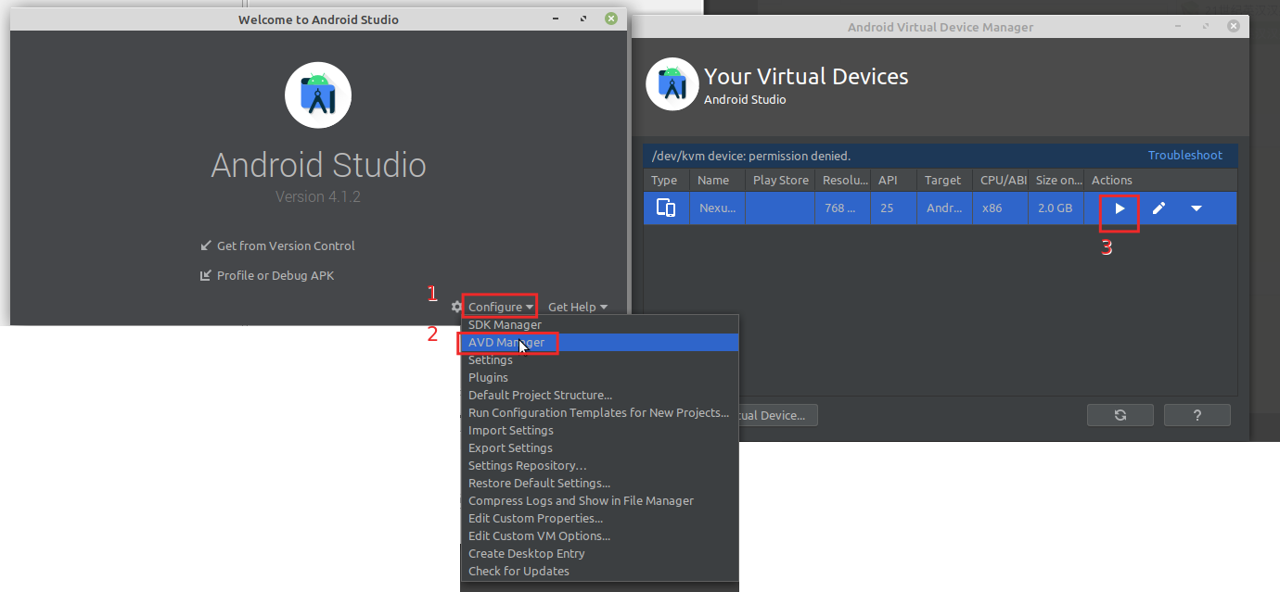Close the Welcome to Android Studio window
Viewport: 1280px width, 592px height.
pyautogui.click(x=610, y=19)
